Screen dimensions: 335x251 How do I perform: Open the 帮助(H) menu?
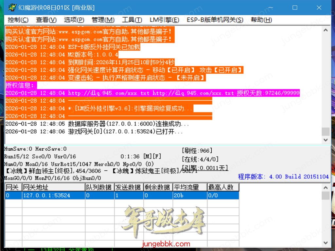coord(261,20)
